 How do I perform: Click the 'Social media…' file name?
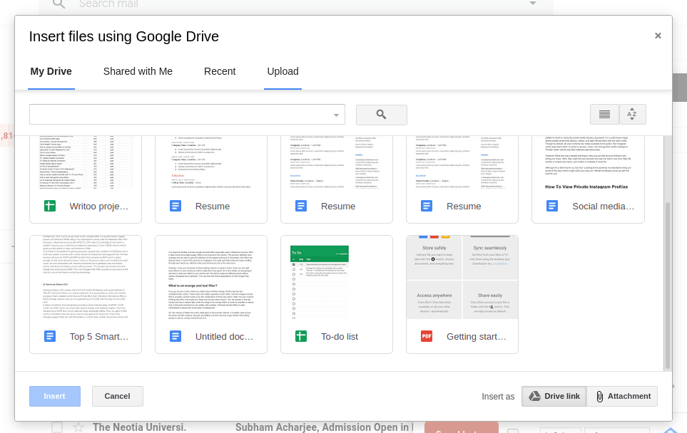coord(604,207)
